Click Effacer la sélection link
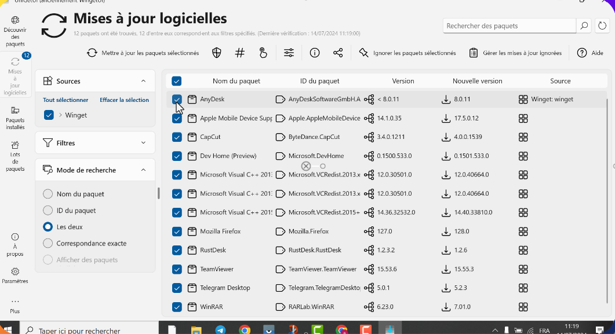 point(124,100)
